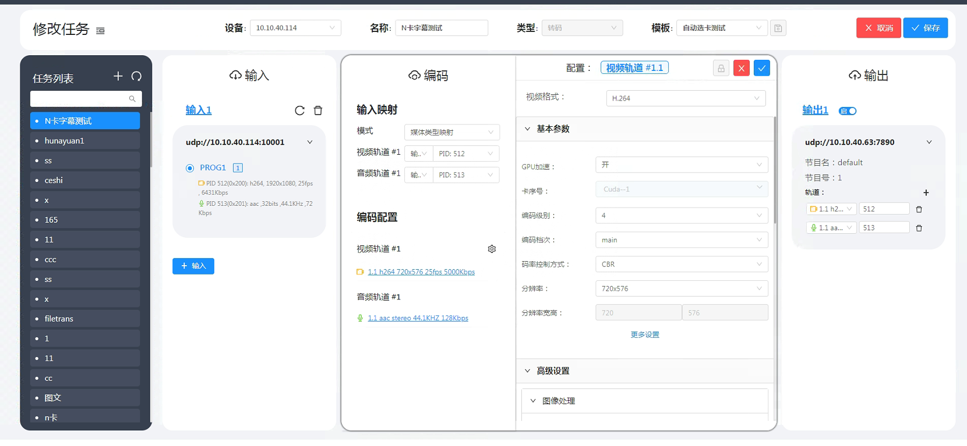Click the cloud icon beside 编码 heading
Image resolution: width=967 pixels, height=446 pixels.
tap(414, 76)
